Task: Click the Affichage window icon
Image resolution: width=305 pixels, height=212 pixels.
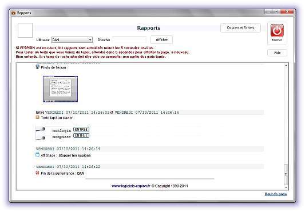Action: click(x=38, y=155)
